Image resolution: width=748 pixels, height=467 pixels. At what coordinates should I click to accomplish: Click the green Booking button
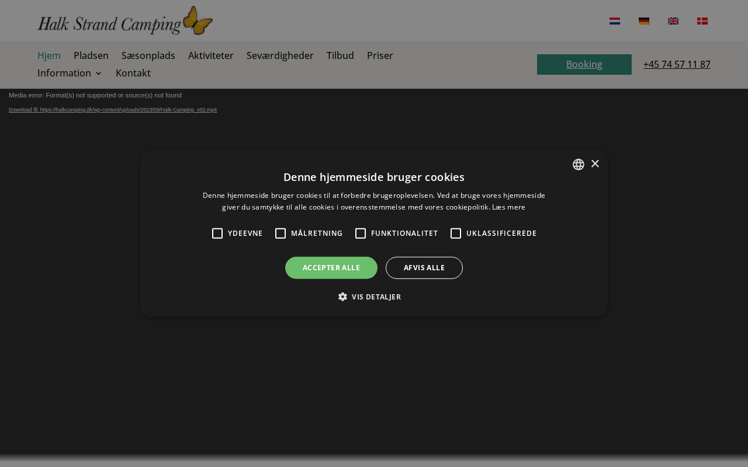tap(584, 64)
